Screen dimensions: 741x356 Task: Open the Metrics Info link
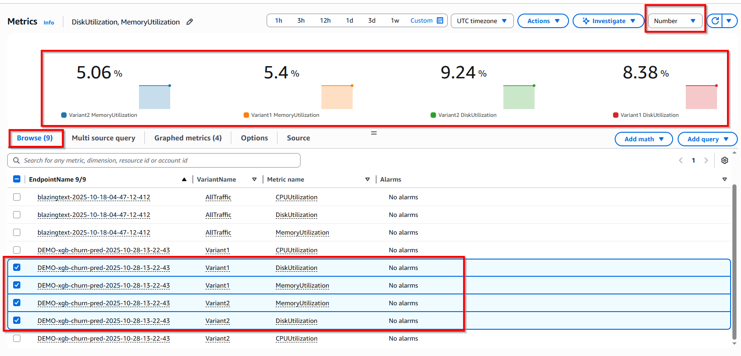(x=49, y=23)
